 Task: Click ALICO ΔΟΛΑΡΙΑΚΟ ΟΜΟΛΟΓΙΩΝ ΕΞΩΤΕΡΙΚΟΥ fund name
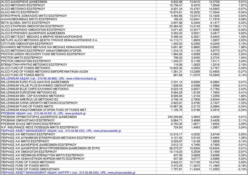[x=33, y=30]
